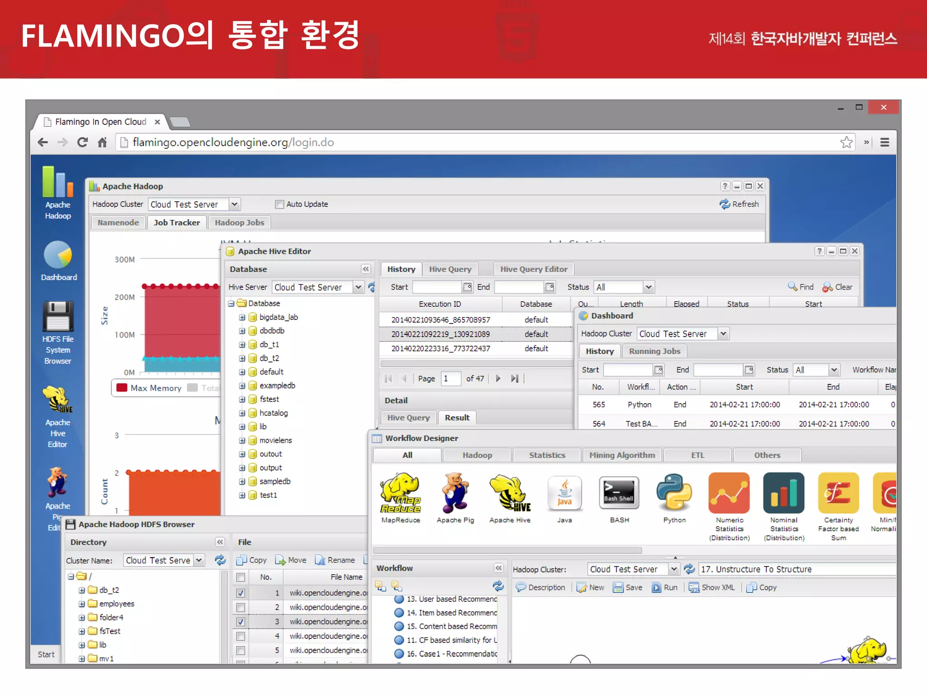Open End date calendar in Dashboard
927x695 pixels.
click(749, 370)
